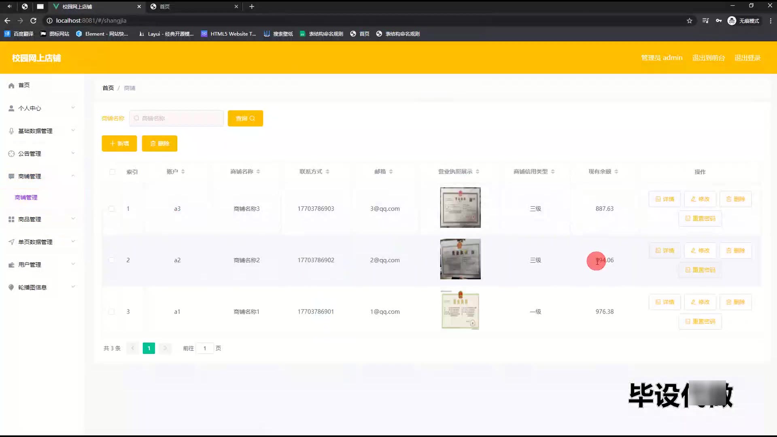Click 退出登录 in header
This screenshot has width=777, height=437.
click(747, 58)
